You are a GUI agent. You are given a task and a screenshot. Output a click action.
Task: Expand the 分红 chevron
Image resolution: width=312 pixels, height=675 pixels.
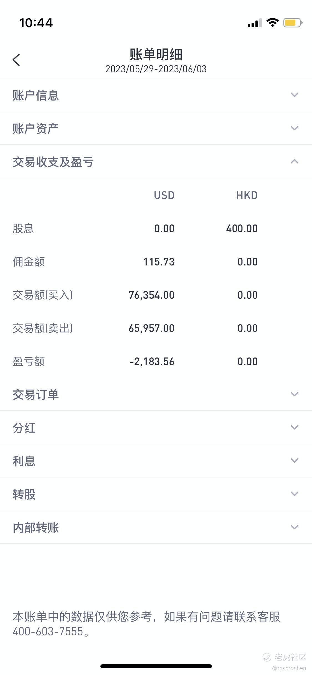coord(294,427)
